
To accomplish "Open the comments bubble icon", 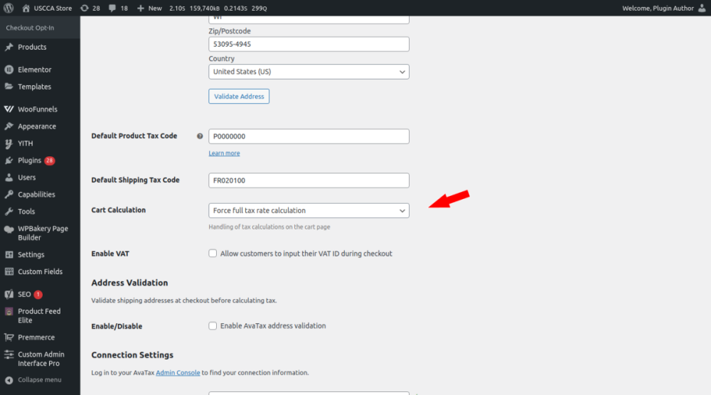I will coord(112,8).
